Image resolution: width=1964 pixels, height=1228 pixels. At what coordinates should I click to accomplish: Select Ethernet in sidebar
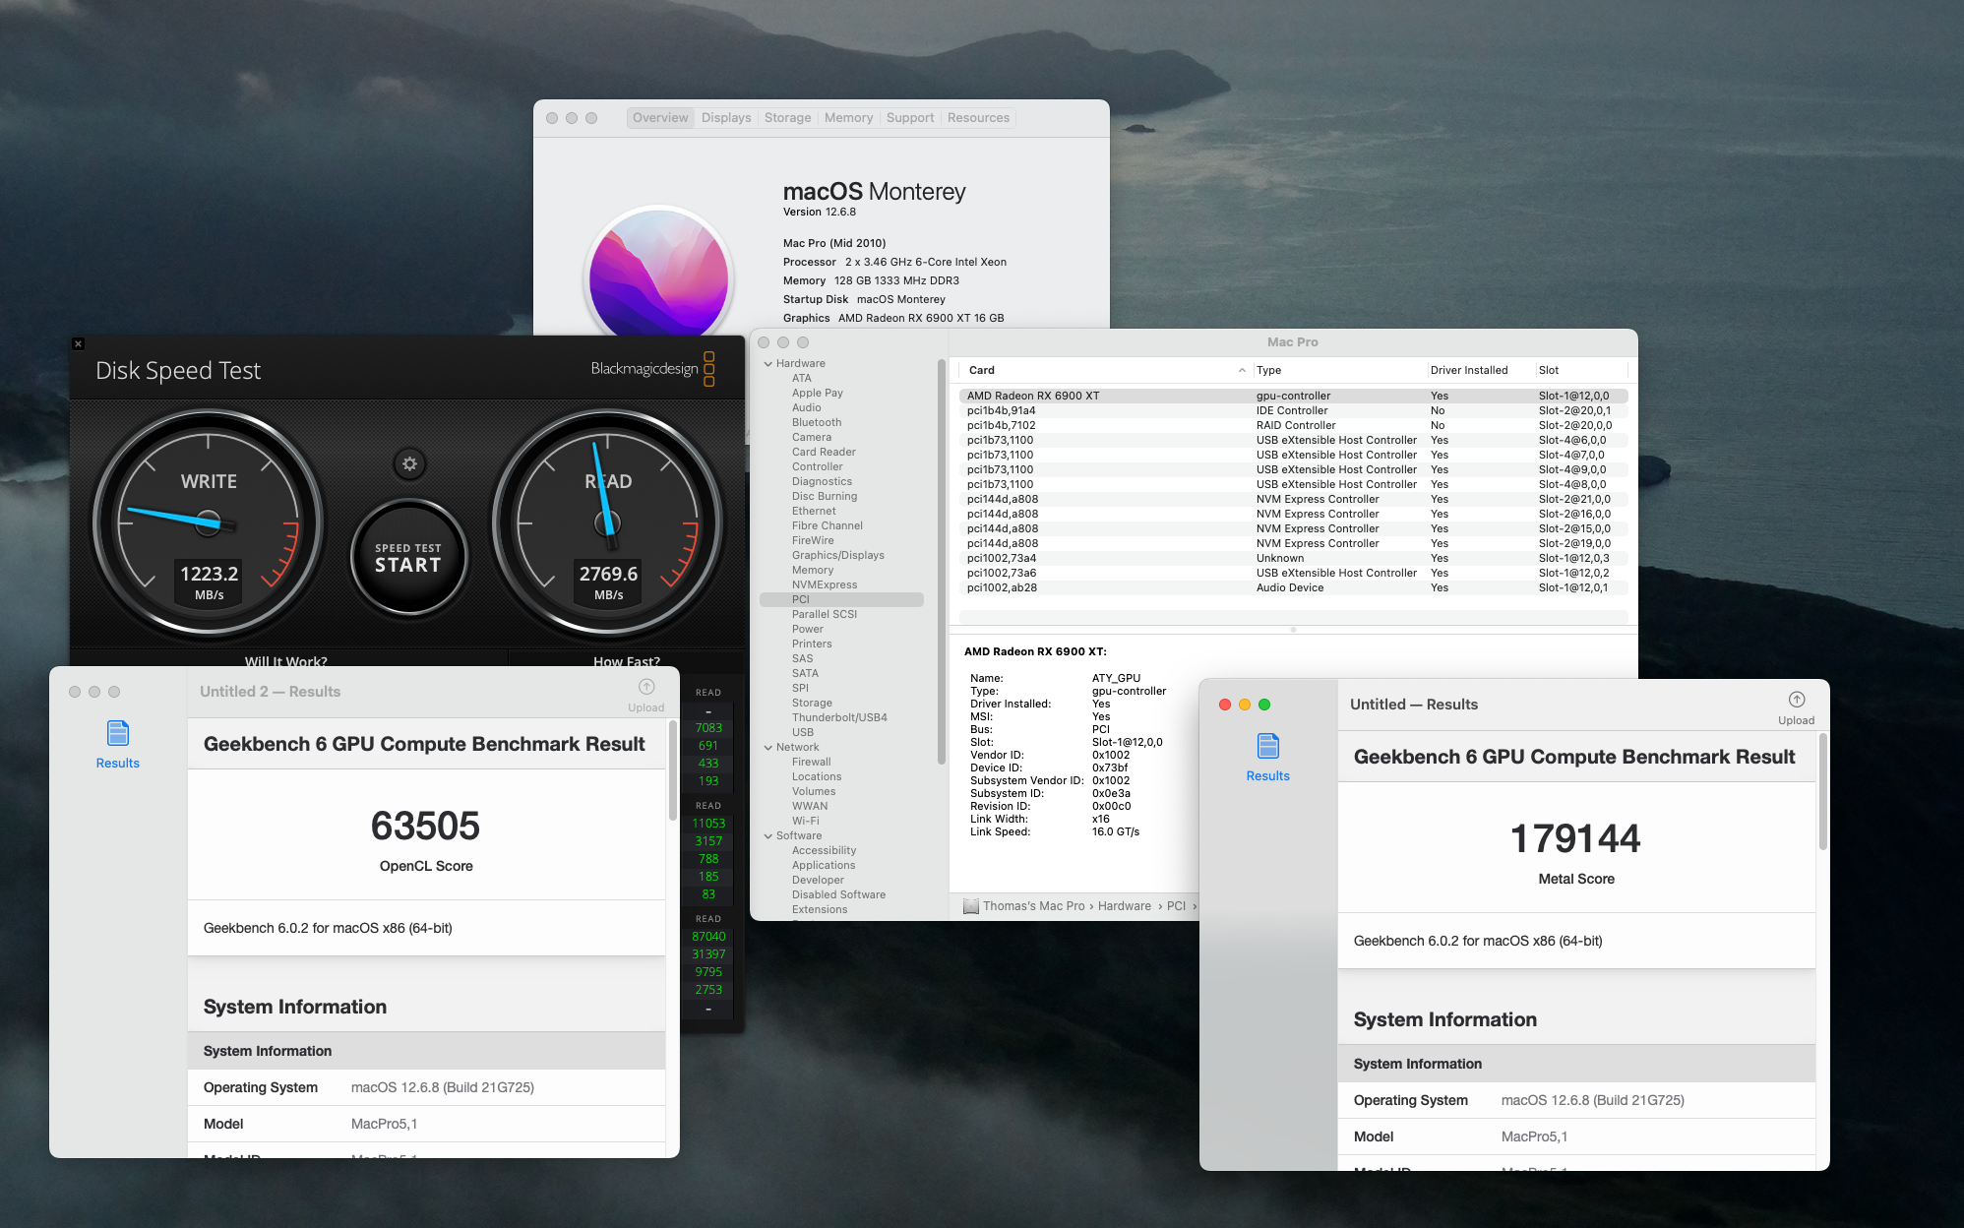814,512
